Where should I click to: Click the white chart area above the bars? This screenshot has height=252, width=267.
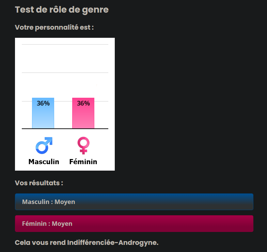65,59
